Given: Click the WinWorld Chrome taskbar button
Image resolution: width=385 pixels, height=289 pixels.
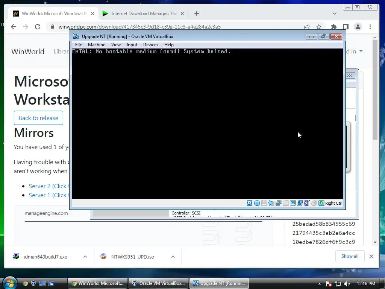Looking at the screenshot, I should [x=97, y=283].
